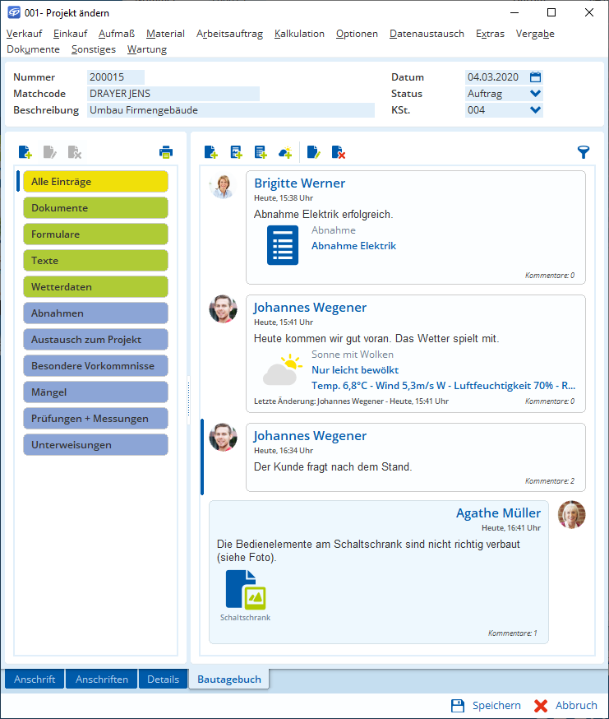Select the Wetterdaten category filter

click(x=95, y=287)
